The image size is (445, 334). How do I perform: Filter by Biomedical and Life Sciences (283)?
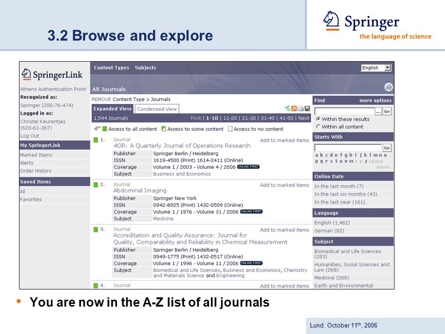pyautogui.click(x=348, y=254)
